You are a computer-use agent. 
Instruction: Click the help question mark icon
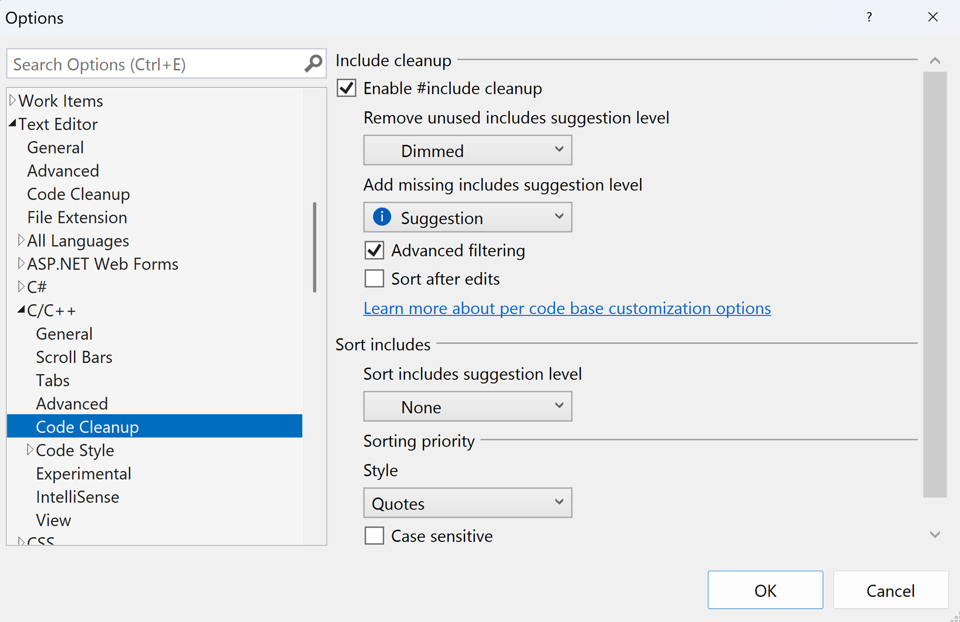pyautogui.click(x=869, y=17)
